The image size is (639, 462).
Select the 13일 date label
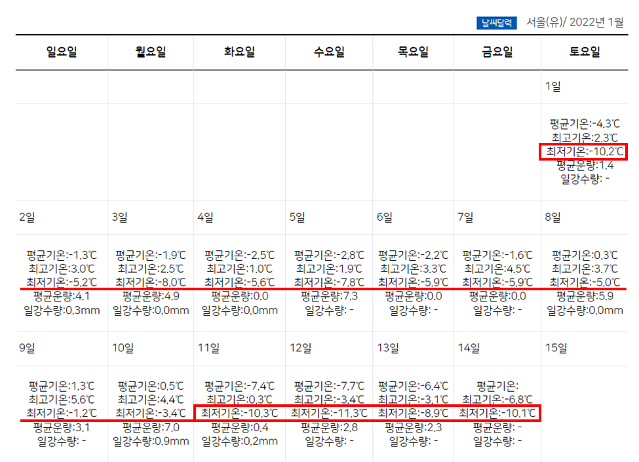pos(388,348)
